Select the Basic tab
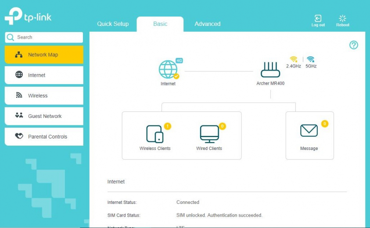Viewport: 370px width, 228px height. 160,24
